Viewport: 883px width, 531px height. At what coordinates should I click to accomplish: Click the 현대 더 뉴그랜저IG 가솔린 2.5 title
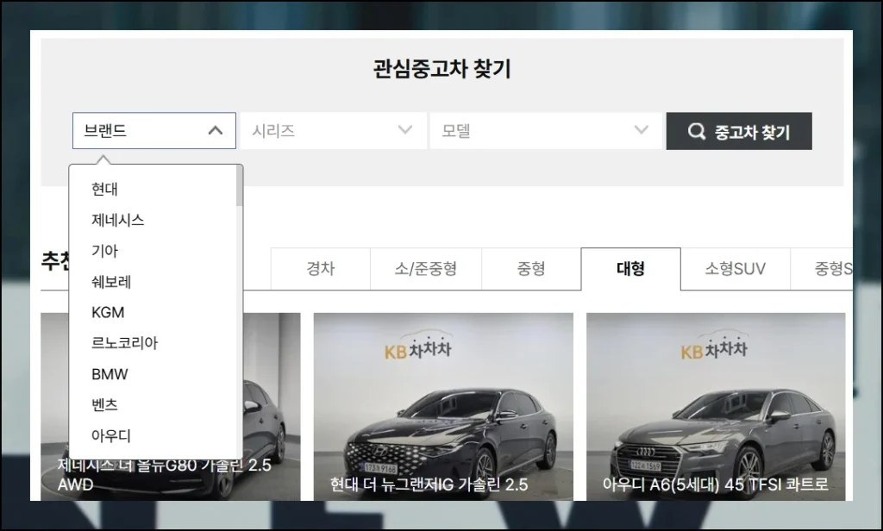[x=429, y=484]
